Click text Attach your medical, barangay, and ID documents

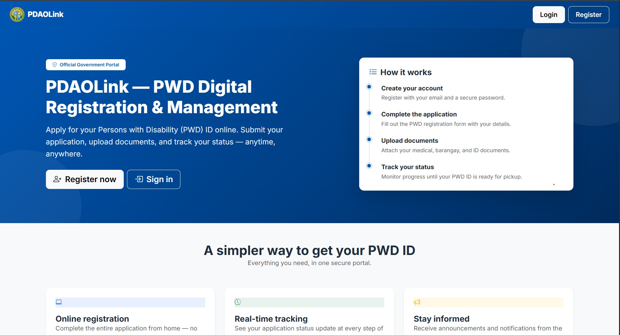(x=445, y=150)
